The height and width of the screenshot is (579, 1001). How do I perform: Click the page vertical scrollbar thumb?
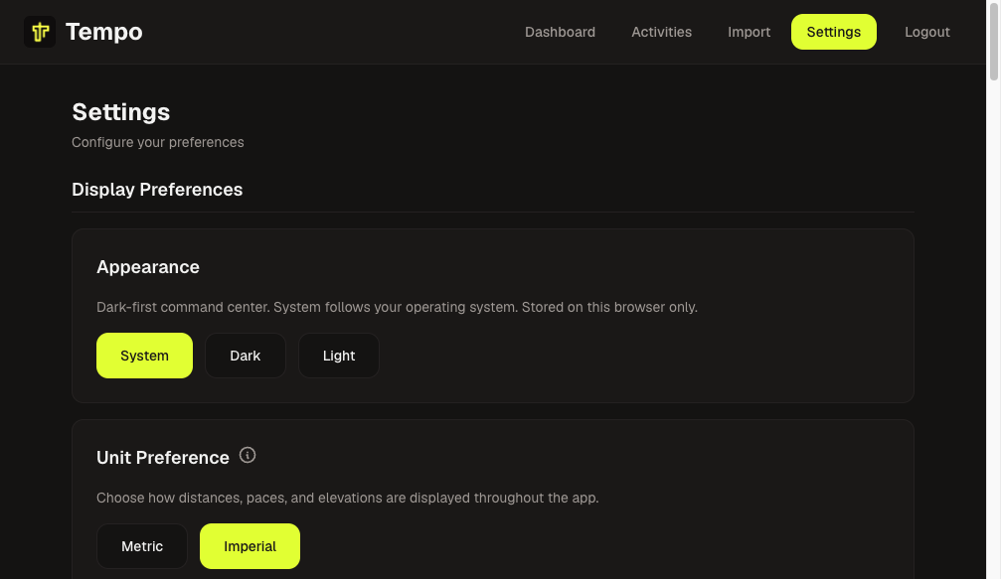tap(993, 41)
